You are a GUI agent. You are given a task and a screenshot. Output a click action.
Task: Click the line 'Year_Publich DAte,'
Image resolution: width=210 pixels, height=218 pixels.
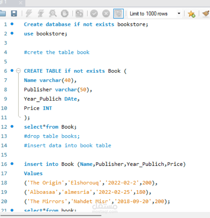click(52, 99)
